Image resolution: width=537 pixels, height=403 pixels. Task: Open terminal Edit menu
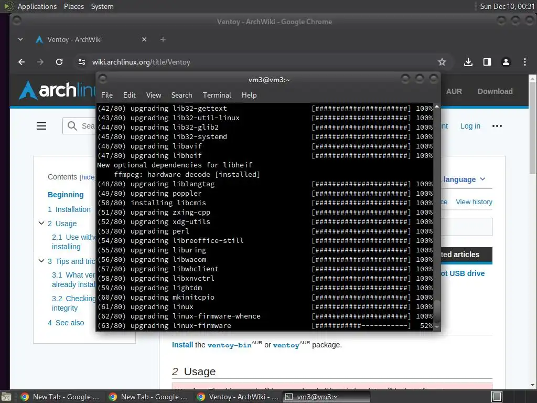tap(130, 96)
